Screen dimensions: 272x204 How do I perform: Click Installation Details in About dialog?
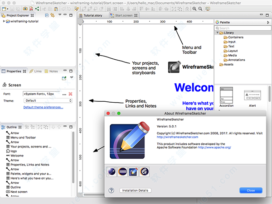click(135, 190)
